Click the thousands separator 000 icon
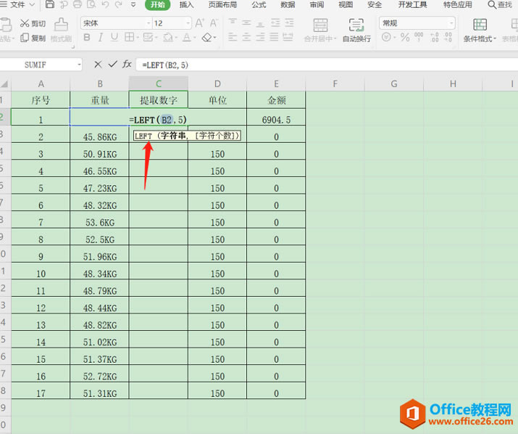518x434 pixels. pos(419,37)
